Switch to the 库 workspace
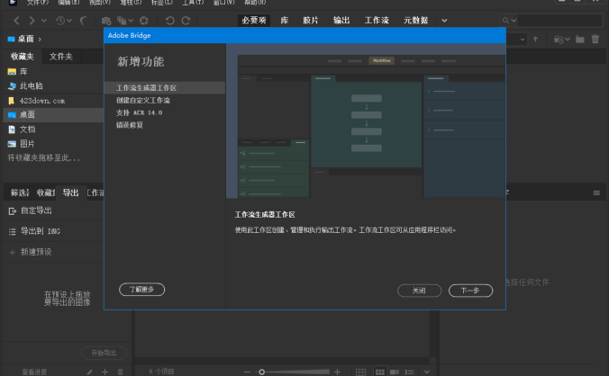The image size is (609, 376). click(x=285, y=21)
